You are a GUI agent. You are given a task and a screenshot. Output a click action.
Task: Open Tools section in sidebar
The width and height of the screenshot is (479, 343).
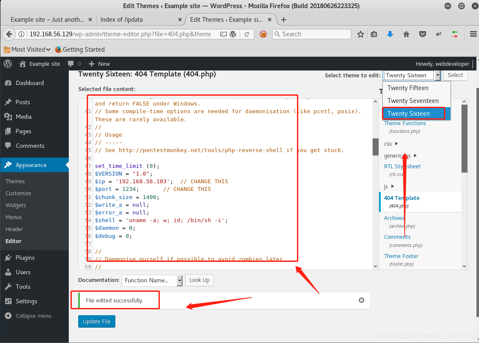pyautogui.click(x=35, y=287)
